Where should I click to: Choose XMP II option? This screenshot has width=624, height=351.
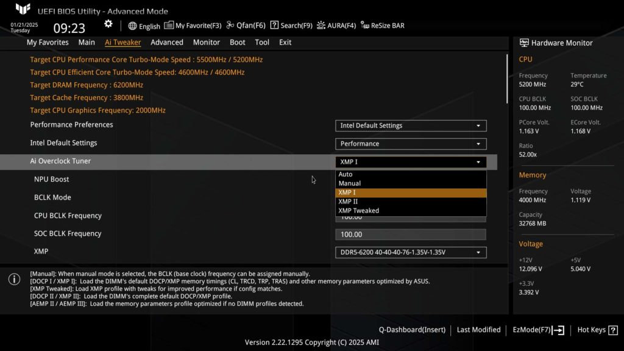[x=411, y=202]
